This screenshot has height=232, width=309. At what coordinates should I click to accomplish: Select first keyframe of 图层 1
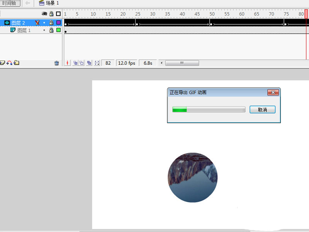coord(66,32)
